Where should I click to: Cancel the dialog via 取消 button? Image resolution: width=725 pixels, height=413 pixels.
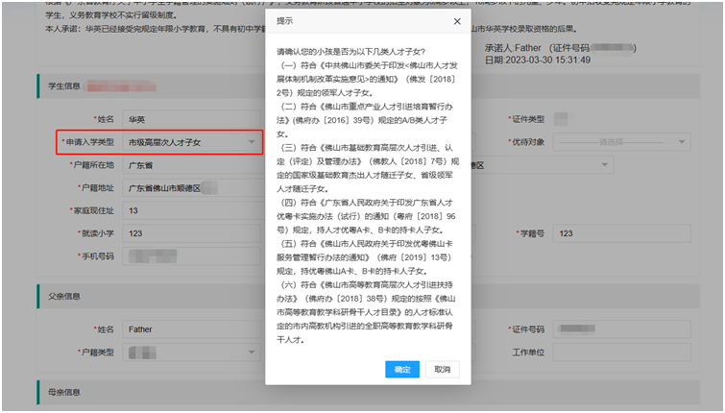443,369
